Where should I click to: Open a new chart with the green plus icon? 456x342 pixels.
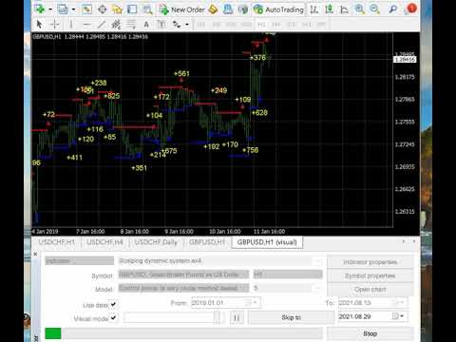40,9
